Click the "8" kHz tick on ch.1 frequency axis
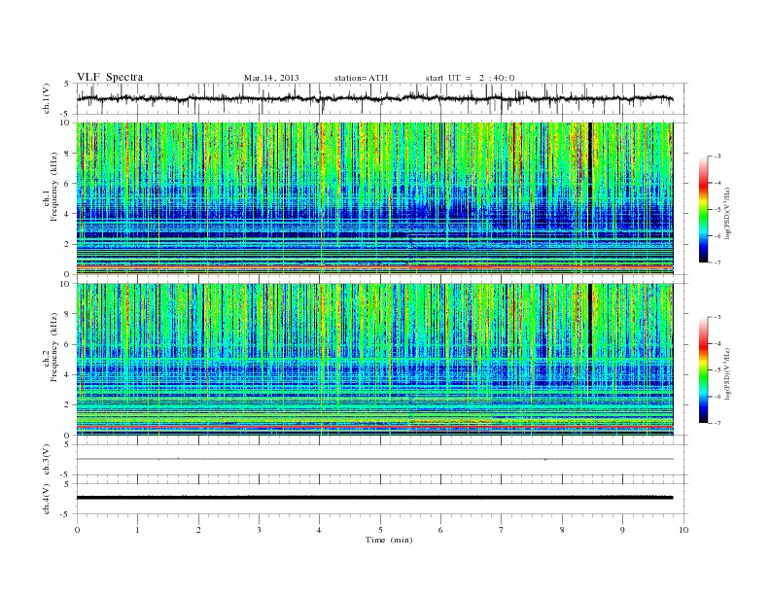The image size is (770, 595). point(67,154)
